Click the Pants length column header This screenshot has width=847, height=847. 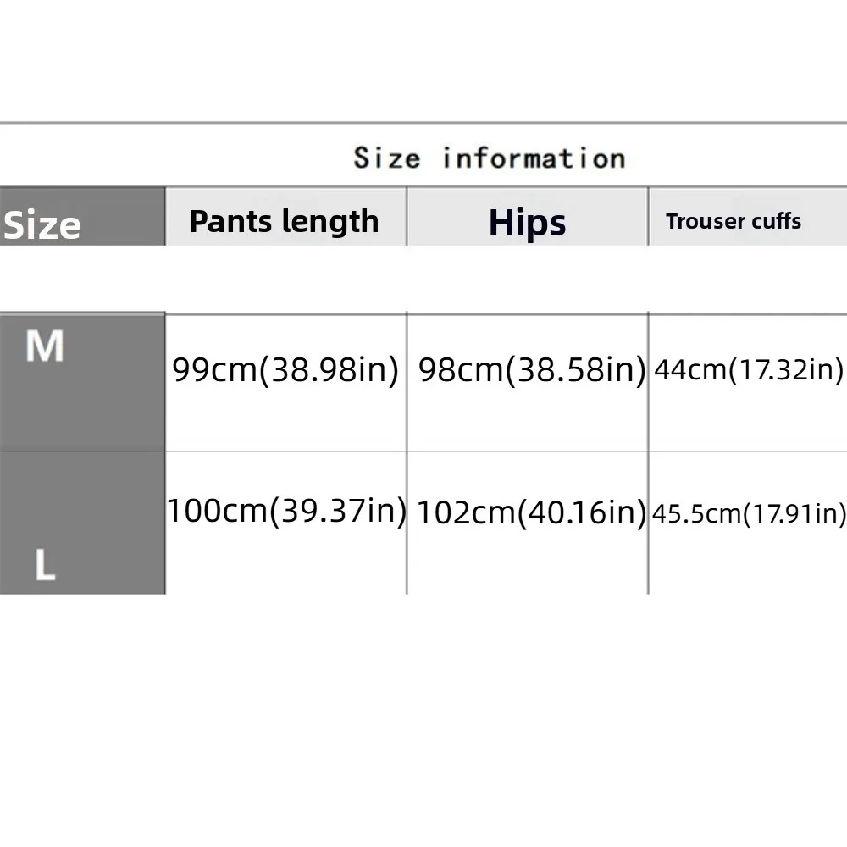[285, 222]
